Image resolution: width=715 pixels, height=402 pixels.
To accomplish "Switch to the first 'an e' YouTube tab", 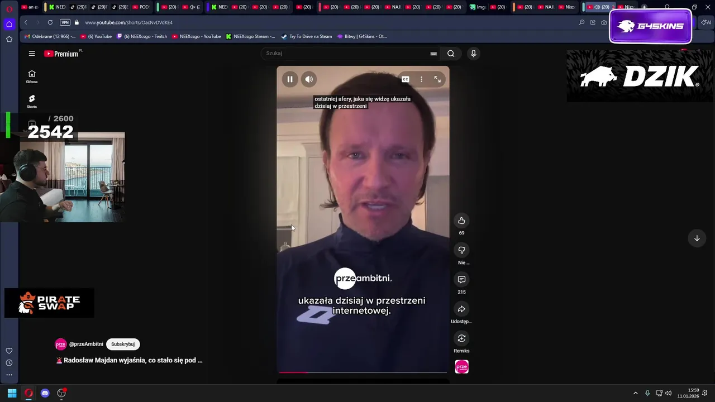I will point(30,7).
